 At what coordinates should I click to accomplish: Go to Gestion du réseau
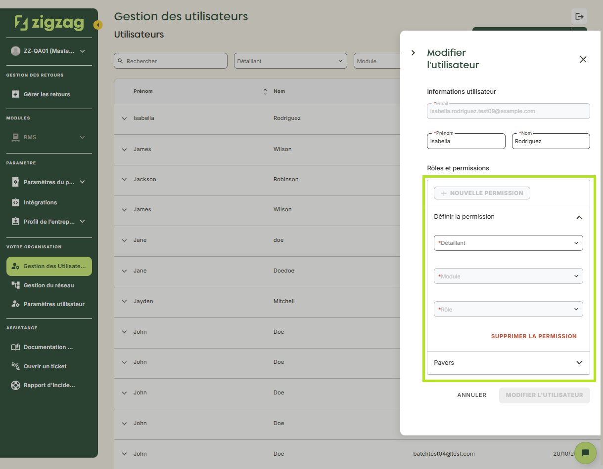pos(49,285)
